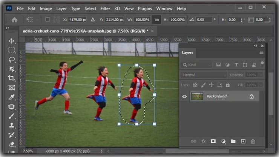Image resolution: width=279 pixels, height=157 pixels.
Task: Create a new fill or adjustment layer
Action: 224,142
